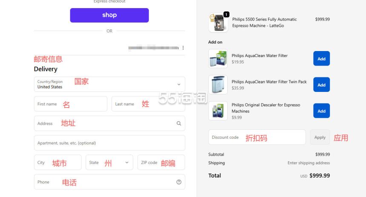Click the Philips Descaler product image

[x=218, y=111]
